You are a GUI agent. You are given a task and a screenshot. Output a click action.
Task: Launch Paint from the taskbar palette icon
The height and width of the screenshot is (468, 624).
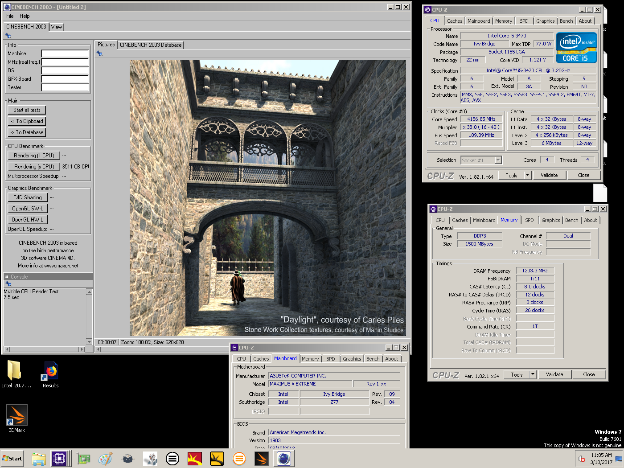pyautogui.click(x=106, y=459)
